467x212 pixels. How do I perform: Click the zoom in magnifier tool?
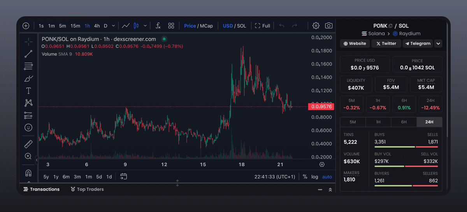28,156
